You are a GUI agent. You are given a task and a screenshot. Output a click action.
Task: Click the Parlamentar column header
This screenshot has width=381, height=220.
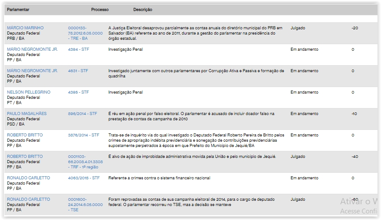(18, 10)
